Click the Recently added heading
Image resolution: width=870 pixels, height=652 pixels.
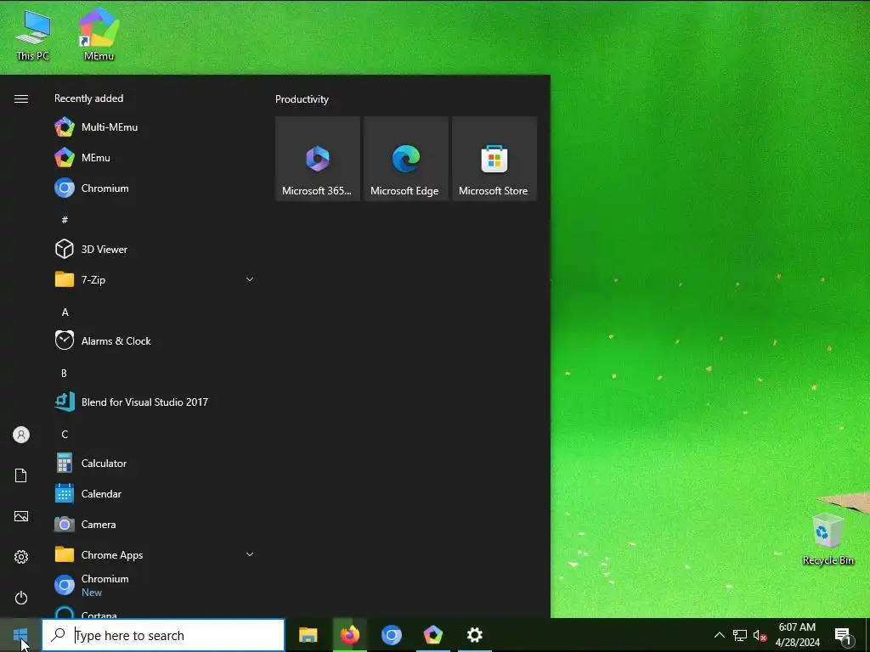88,98
